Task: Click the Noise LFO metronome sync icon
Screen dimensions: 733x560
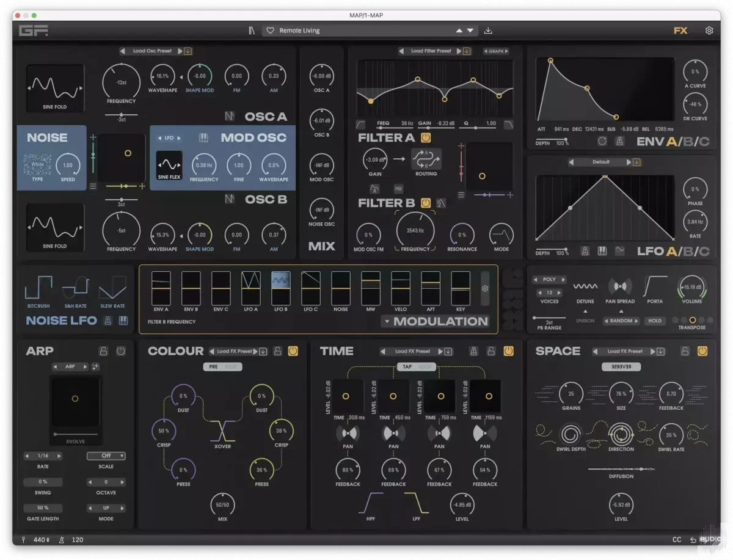Action: [x=108, y=321]
